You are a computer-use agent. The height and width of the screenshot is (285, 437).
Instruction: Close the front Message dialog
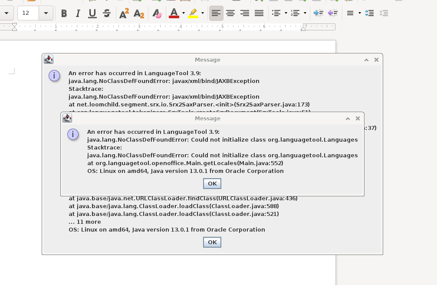(x=358, y=119)
